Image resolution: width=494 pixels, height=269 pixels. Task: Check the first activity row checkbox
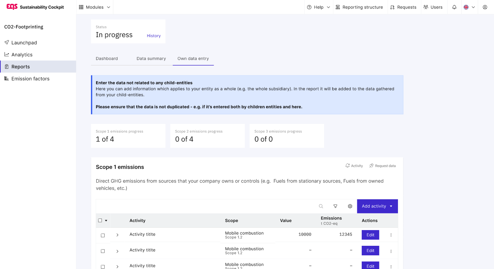[x=103, y=235]
